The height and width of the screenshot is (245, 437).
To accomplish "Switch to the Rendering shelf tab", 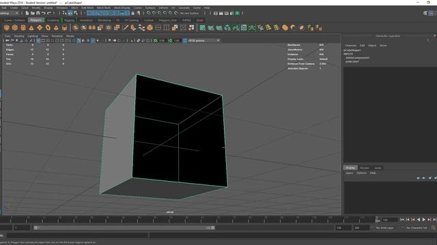I will point(104,20).
